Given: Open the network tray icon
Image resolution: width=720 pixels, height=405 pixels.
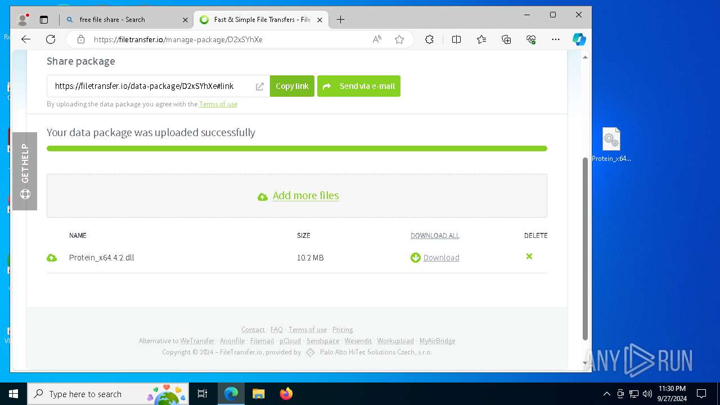Looking at the screenshot, I should pyautogui.click(x=633, y=394).
